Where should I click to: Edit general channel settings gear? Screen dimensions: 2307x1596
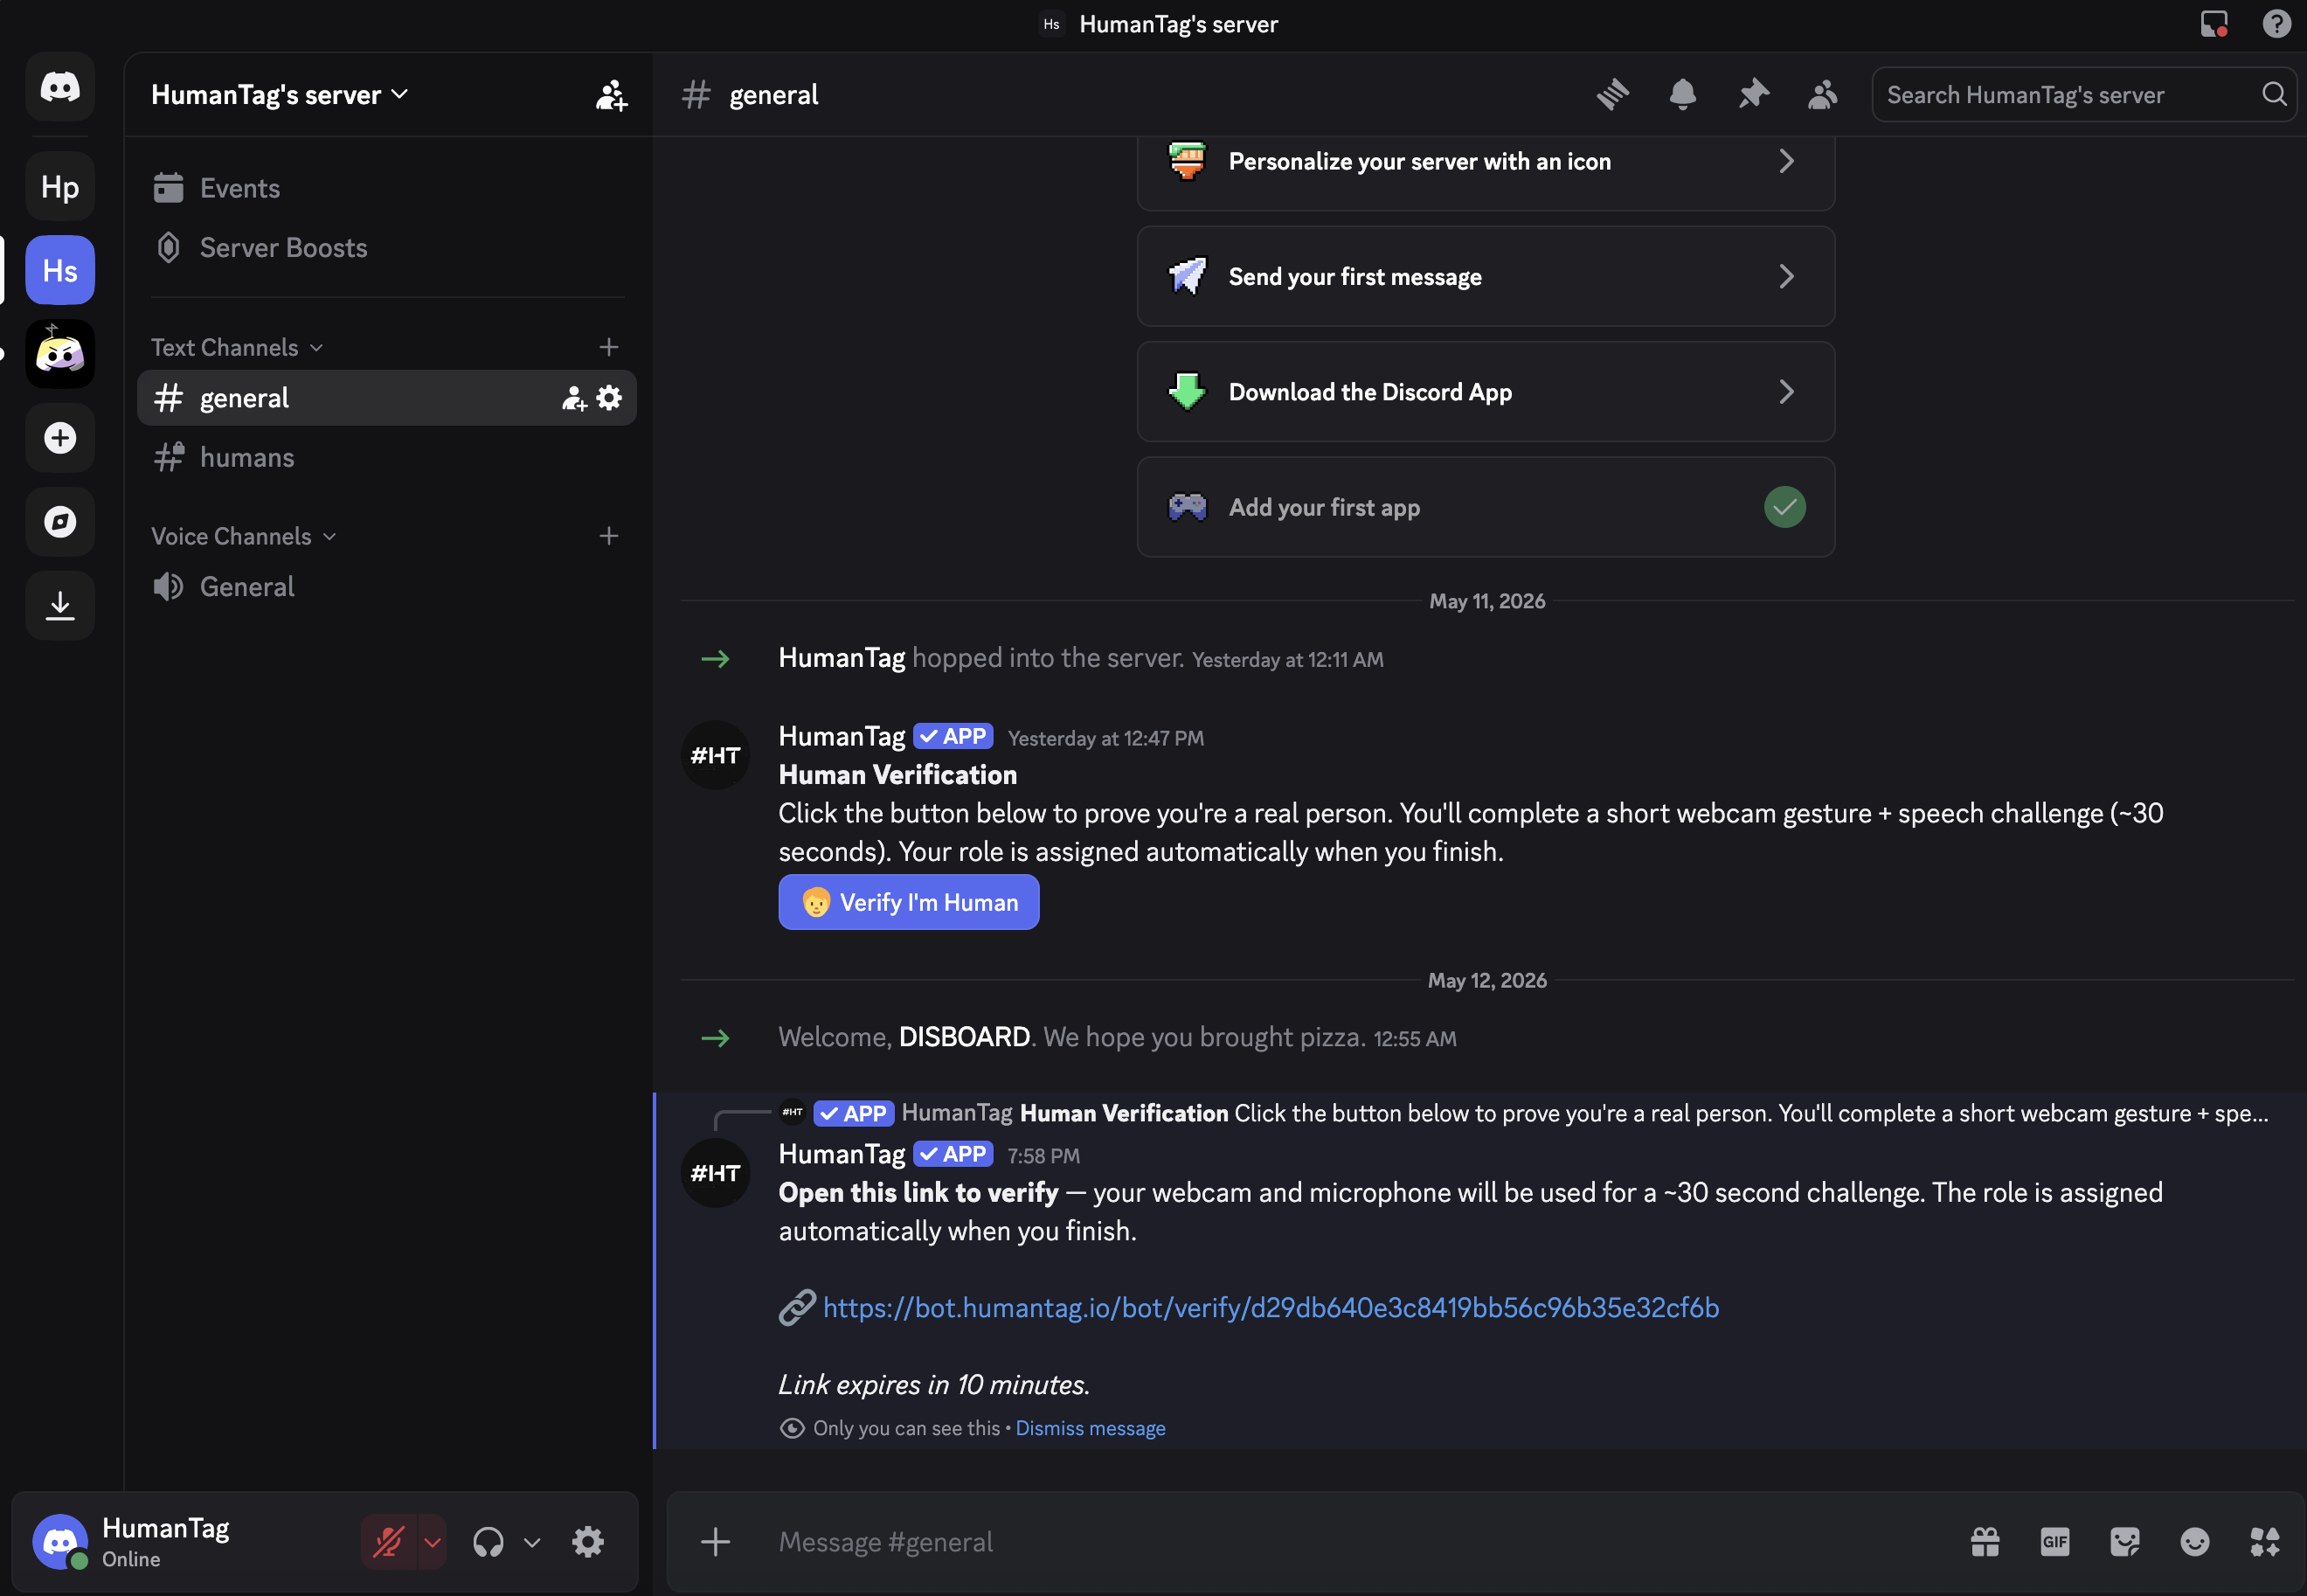coord(609,398)
